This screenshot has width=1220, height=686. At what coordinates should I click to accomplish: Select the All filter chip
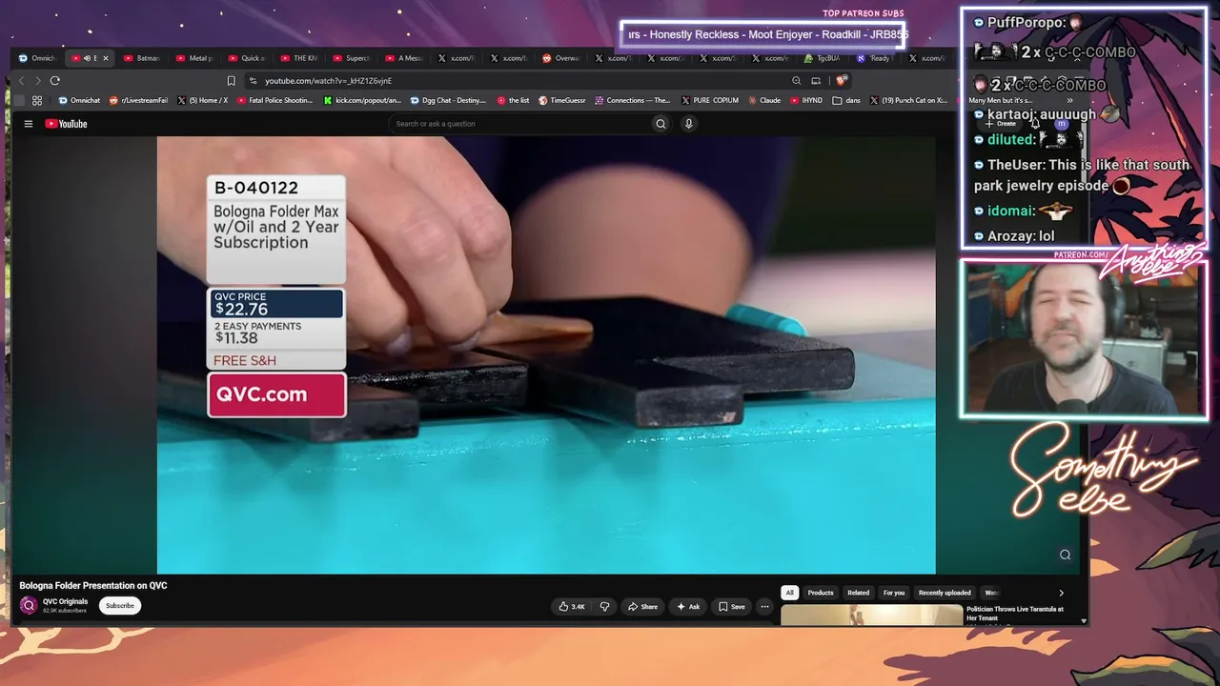point(789,593)
